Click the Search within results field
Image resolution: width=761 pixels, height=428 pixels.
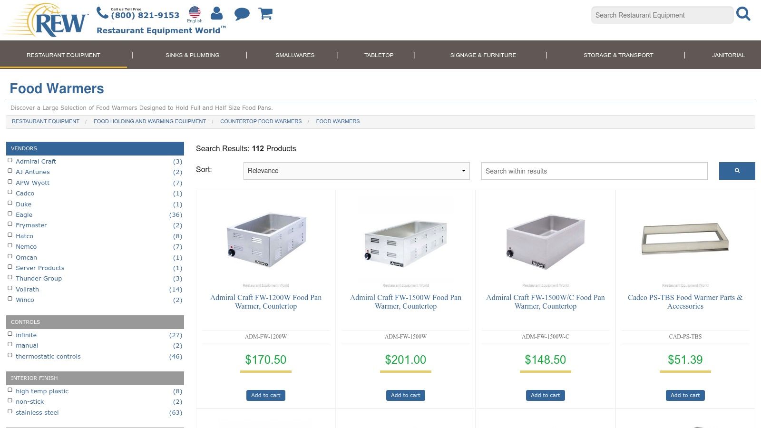(x=594, y=171)
